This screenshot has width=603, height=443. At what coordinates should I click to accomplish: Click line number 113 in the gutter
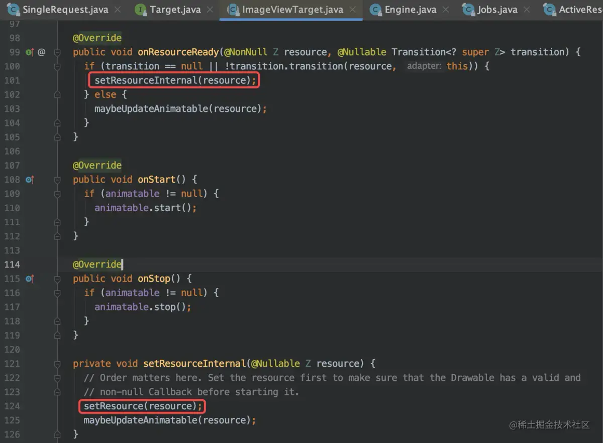(12, 250)
